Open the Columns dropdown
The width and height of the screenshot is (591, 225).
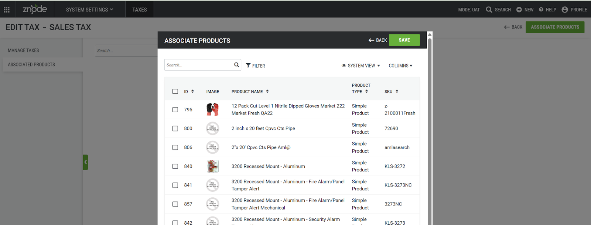pyautogui.click(x=400, y=66)
